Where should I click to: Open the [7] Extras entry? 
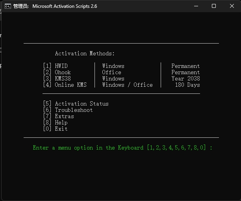coord(58,116)
